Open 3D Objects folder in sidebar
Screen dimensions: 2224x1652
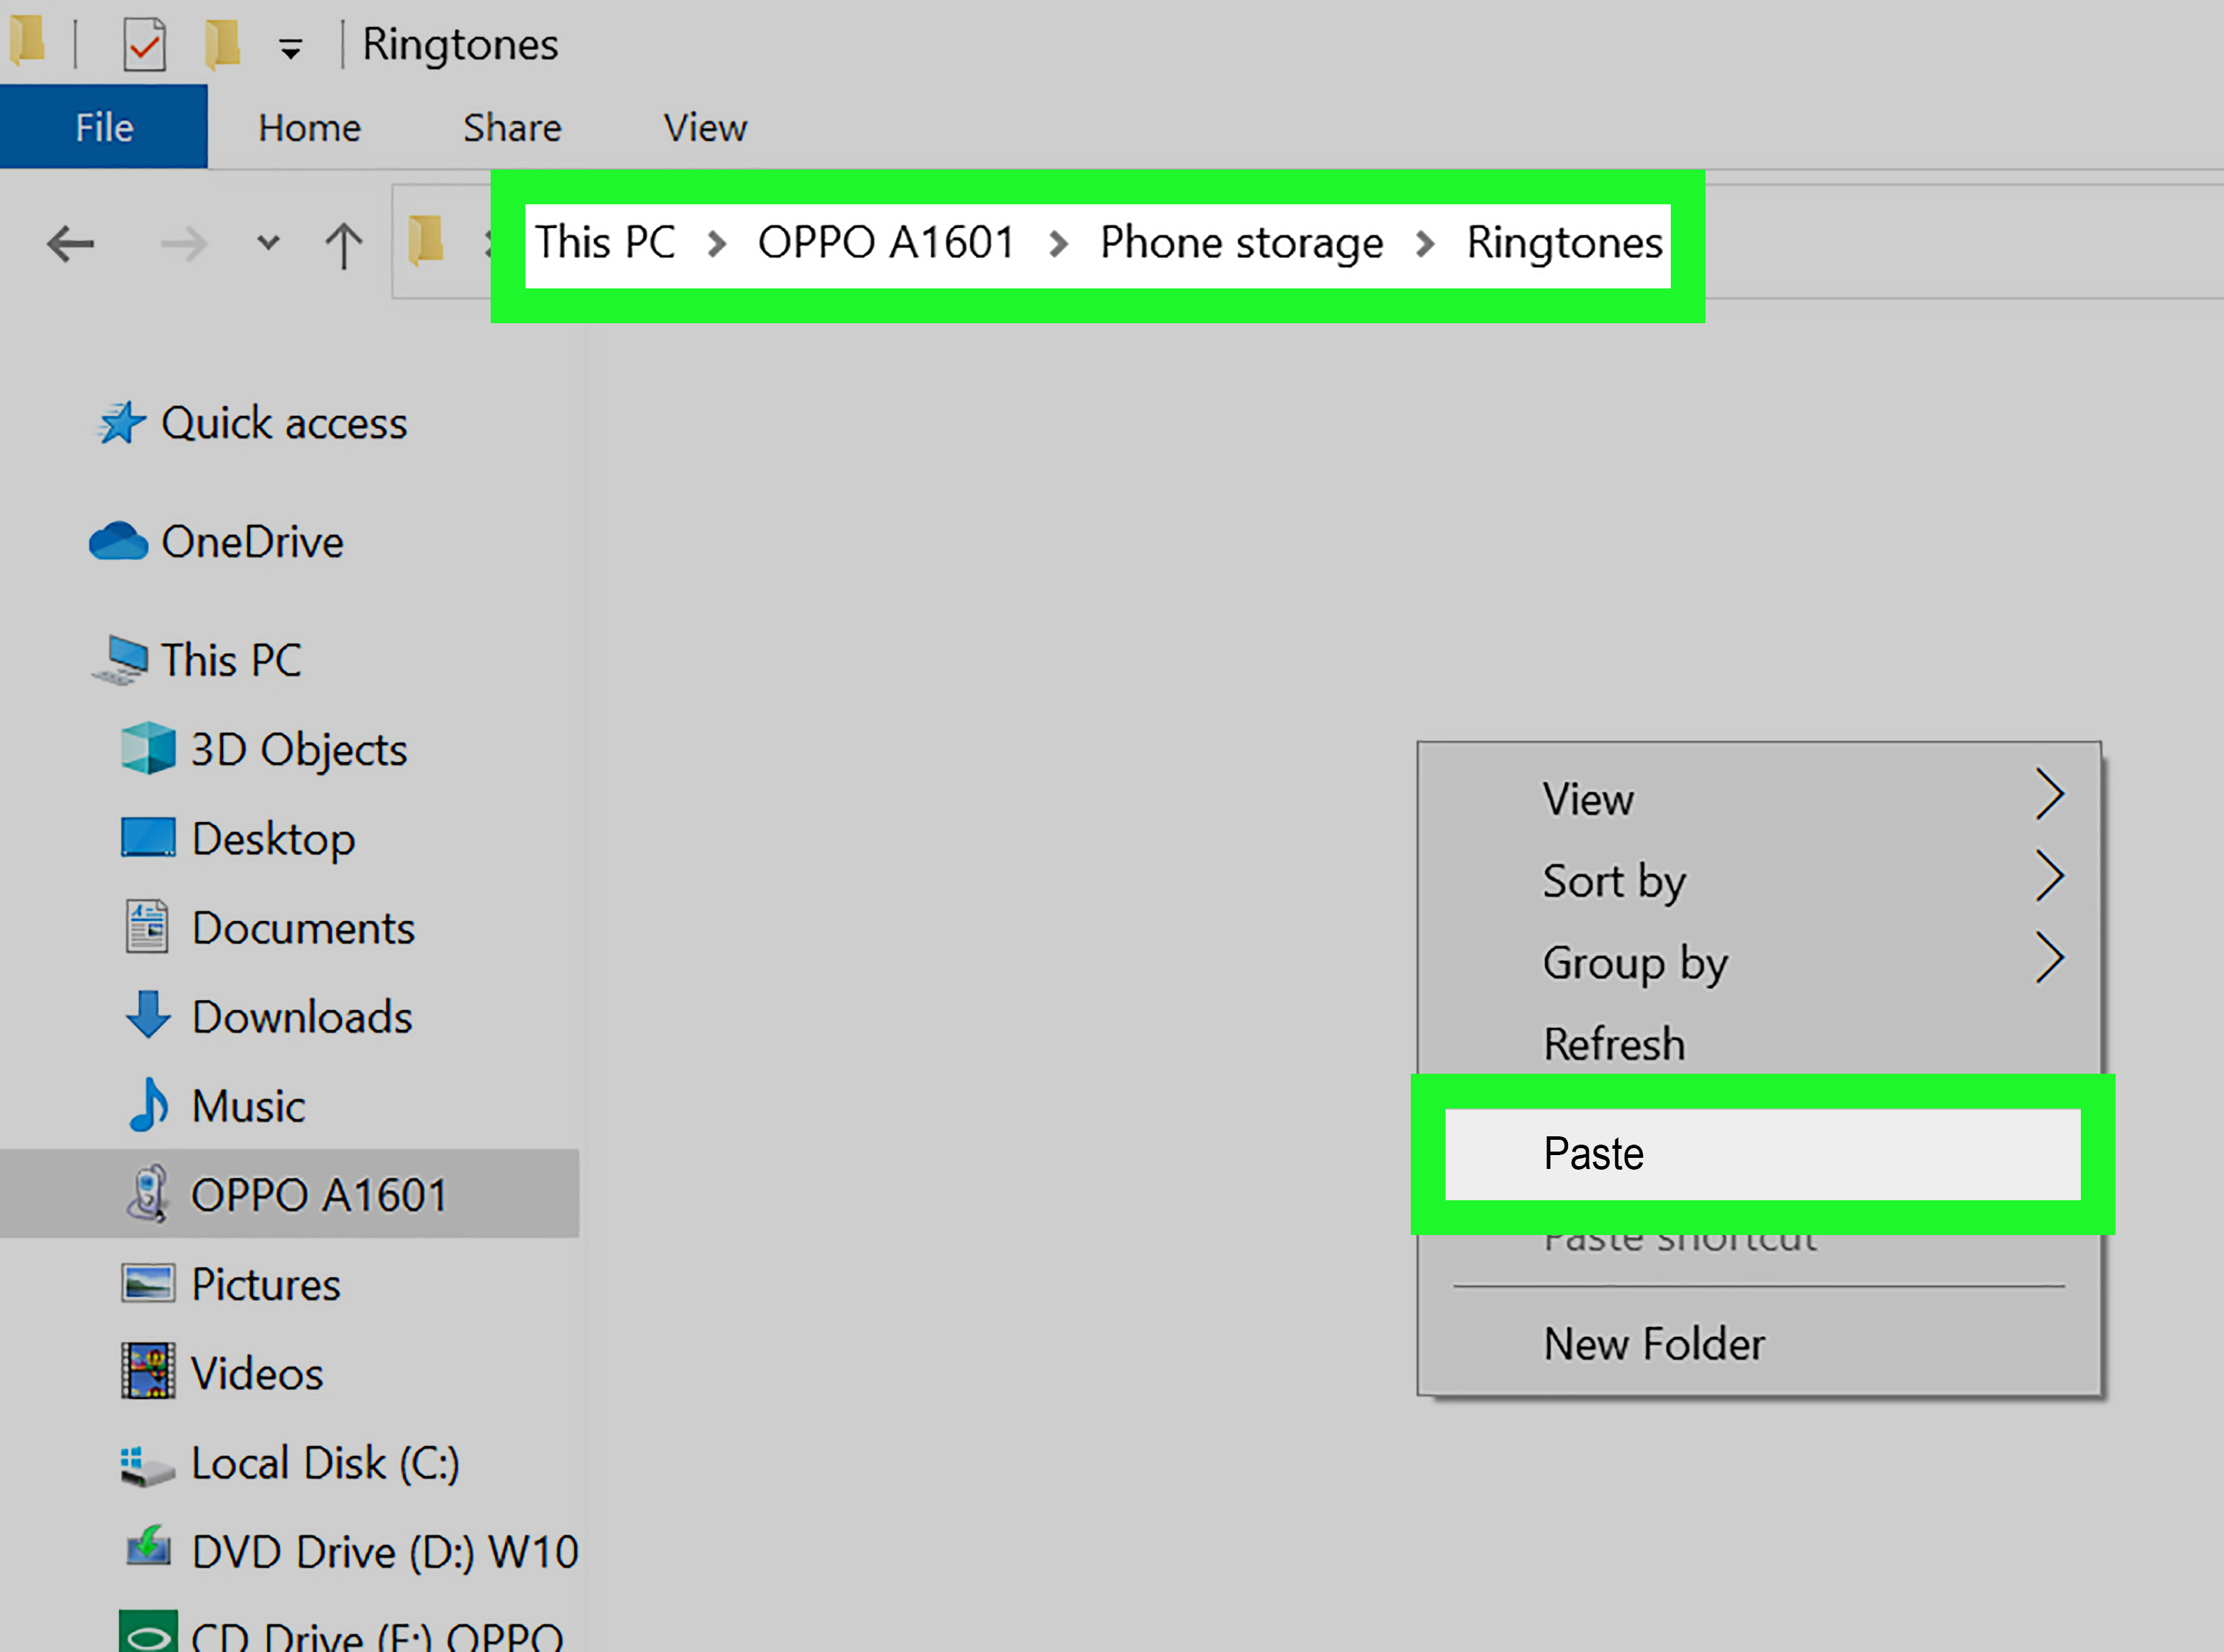299,750
